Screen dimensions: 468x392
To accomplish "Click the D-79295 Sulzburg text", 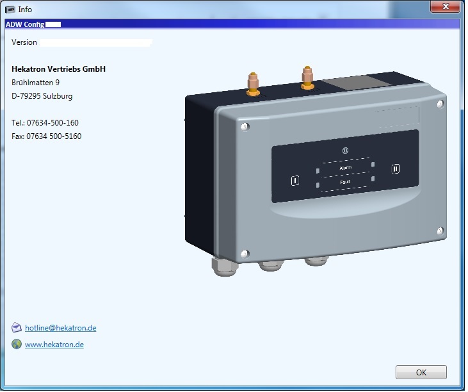I will (x=42, y=97).
